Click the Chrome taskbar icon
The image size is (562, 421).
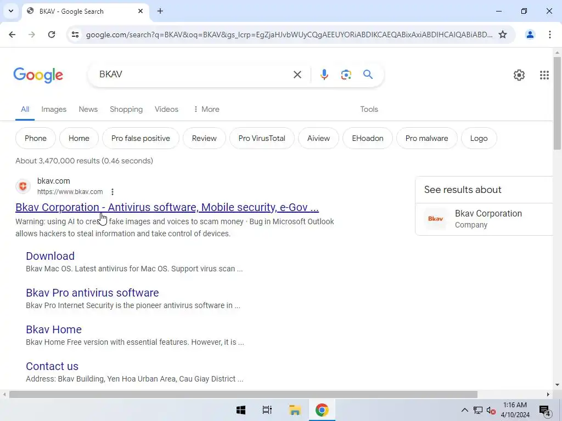pos(322,410)
